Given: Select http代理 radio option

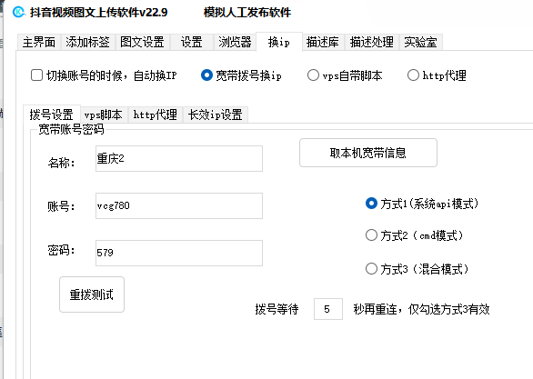Looking at the screenshot, I should 413,75.
